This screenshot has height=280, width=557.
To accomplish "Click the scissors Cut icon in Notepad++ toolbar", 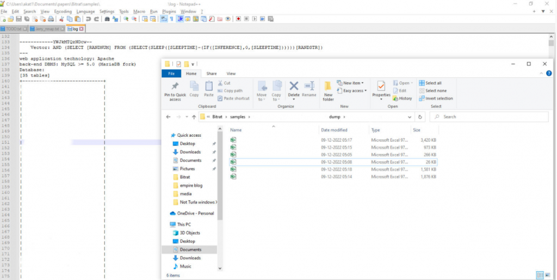I will click(61, 19).
